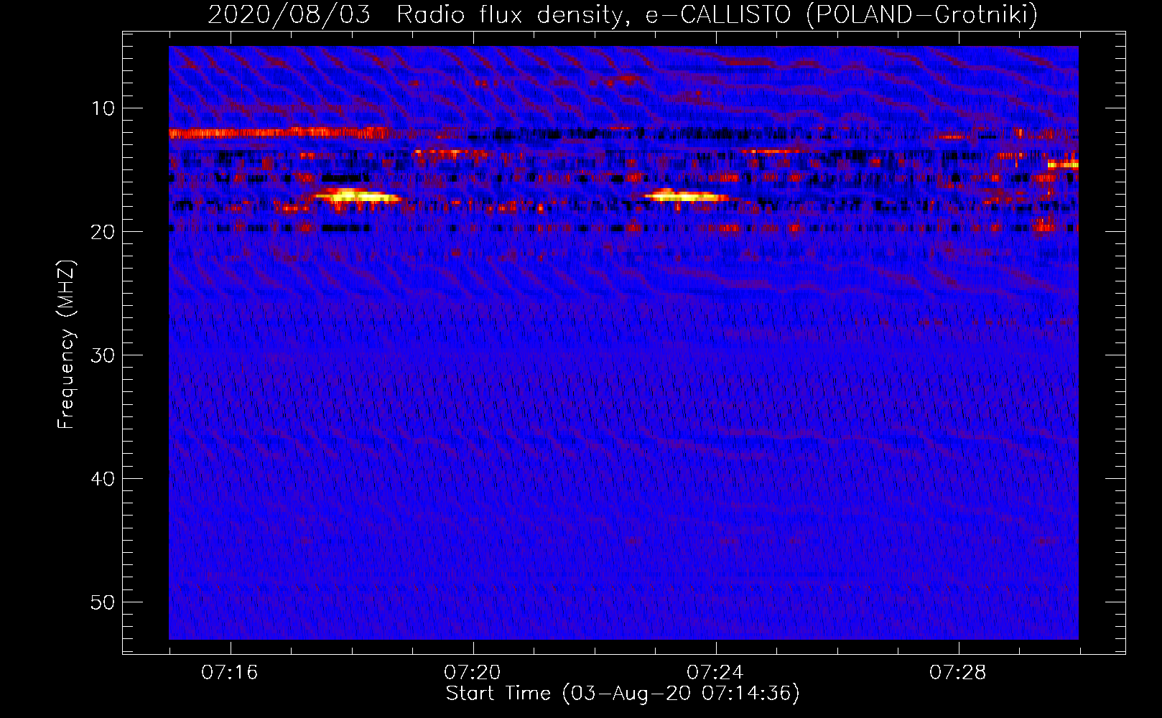Click the 07:20 time tick label
This screenshot has width=1162, height=718.
coord(473,673)
